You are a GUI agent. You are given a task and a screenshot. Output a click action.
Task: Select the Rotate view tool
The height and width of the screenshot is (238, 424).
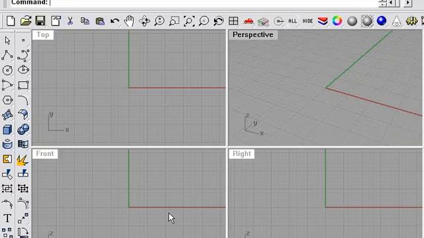[144, 20]
